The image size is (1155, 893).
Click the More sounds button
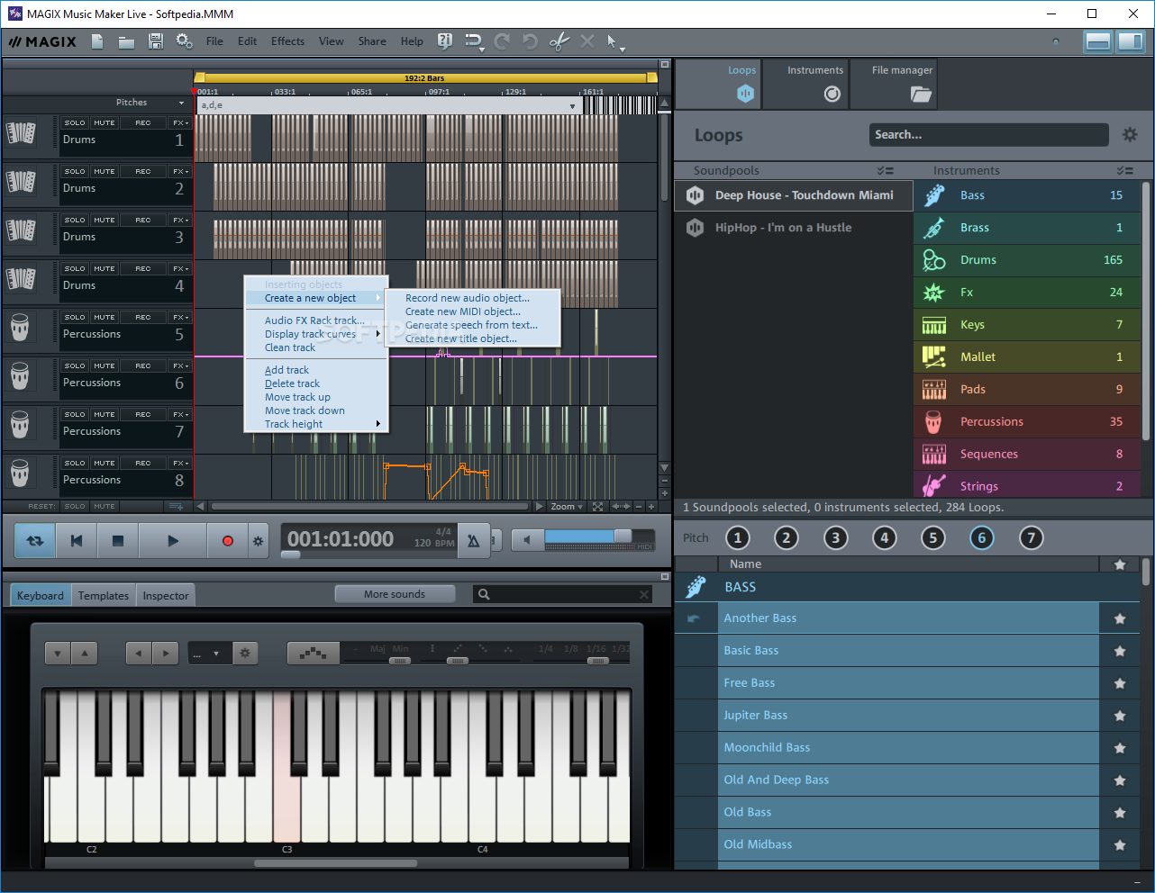tap(395, 594)
